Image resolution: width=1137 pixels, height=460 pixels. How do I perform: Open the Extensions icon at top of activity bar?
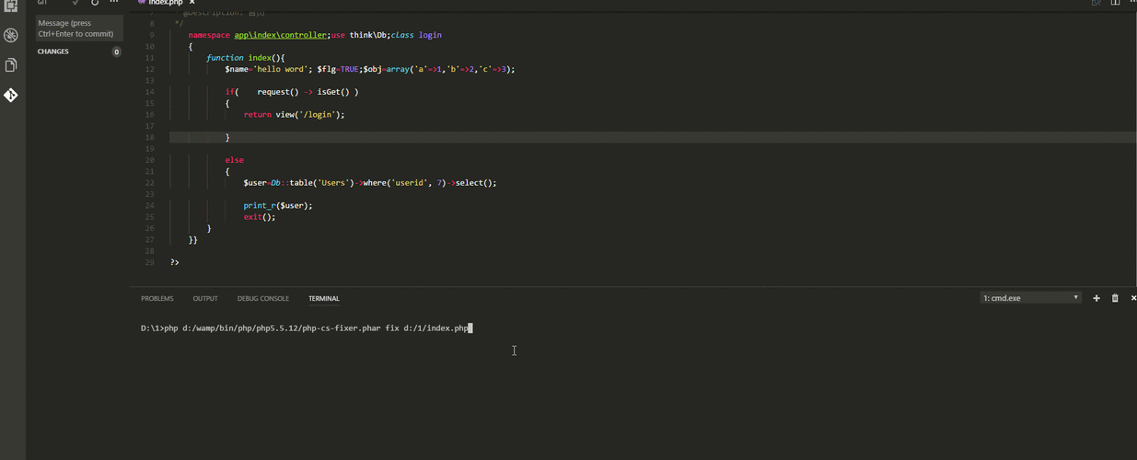(x=11, y=5)
